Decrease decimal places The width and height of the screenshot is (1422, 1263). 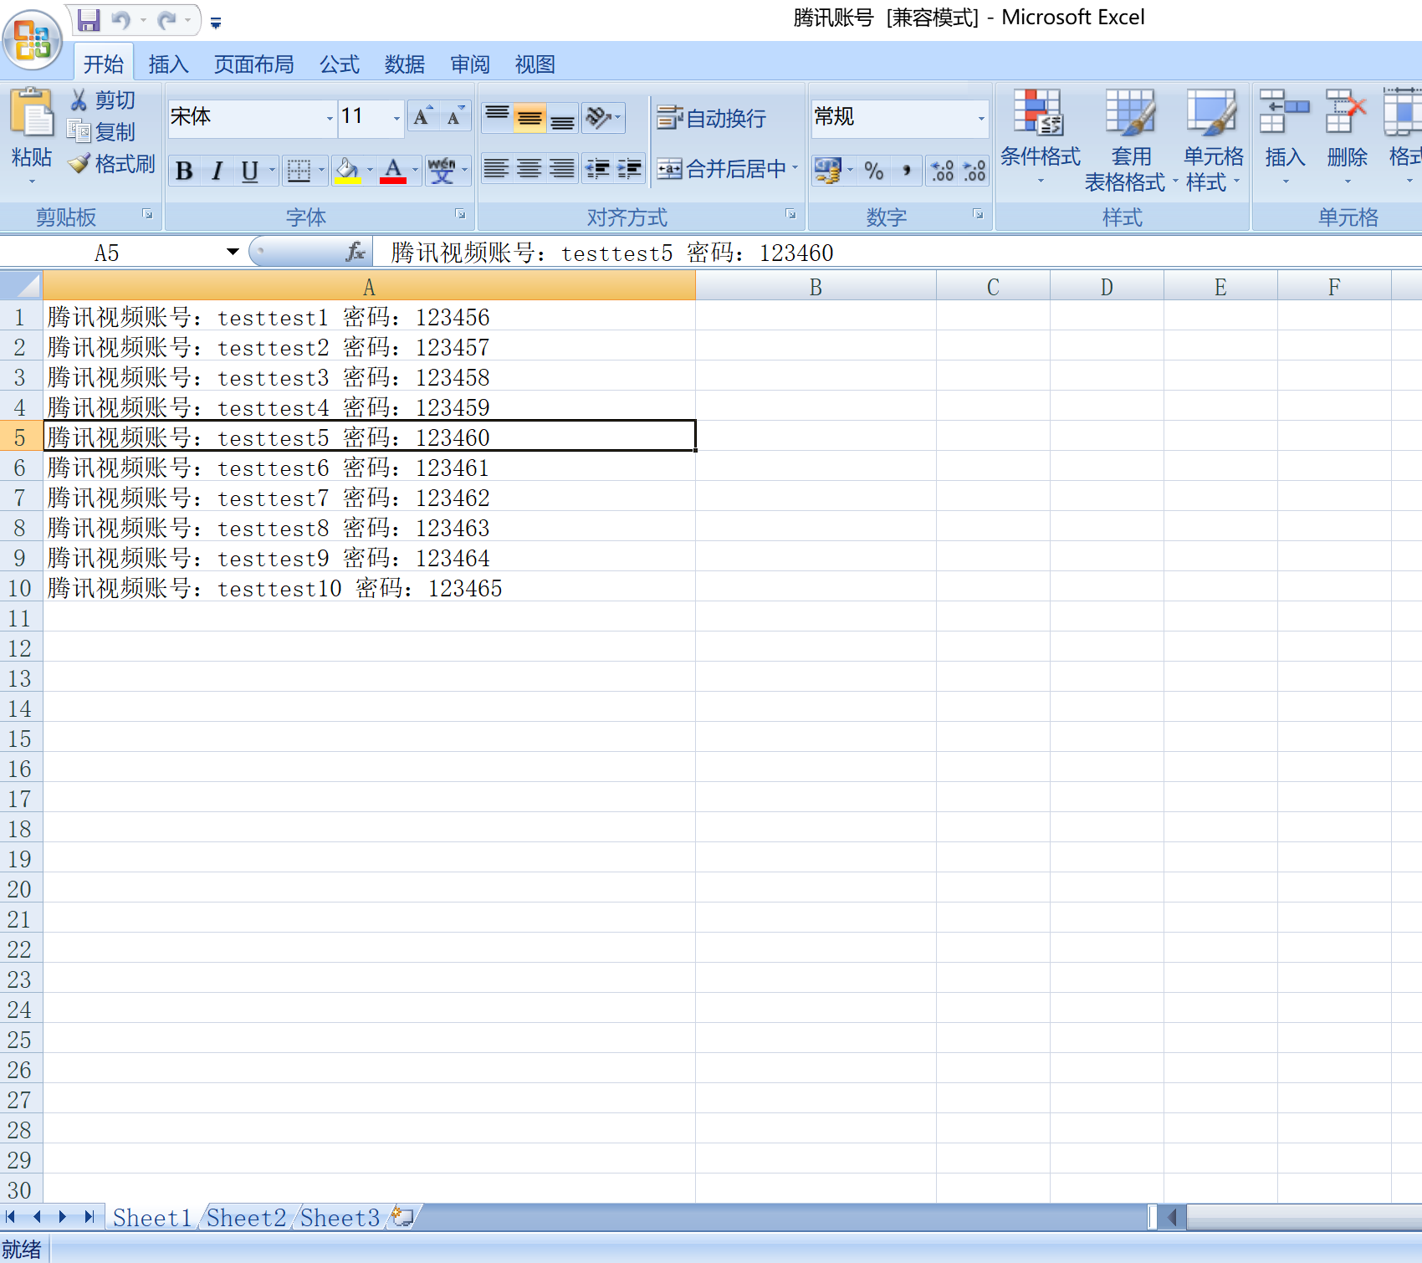[x=974, y=171]
